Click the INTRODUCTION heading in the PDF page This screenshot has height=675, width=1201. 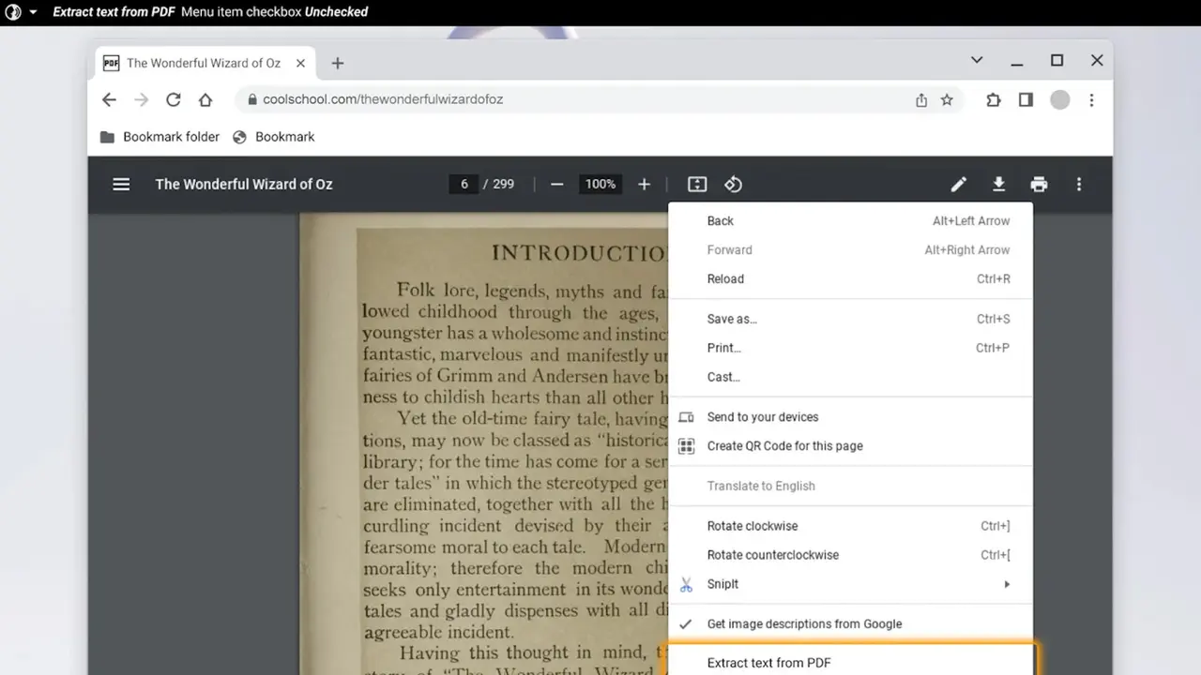(579, 253)
